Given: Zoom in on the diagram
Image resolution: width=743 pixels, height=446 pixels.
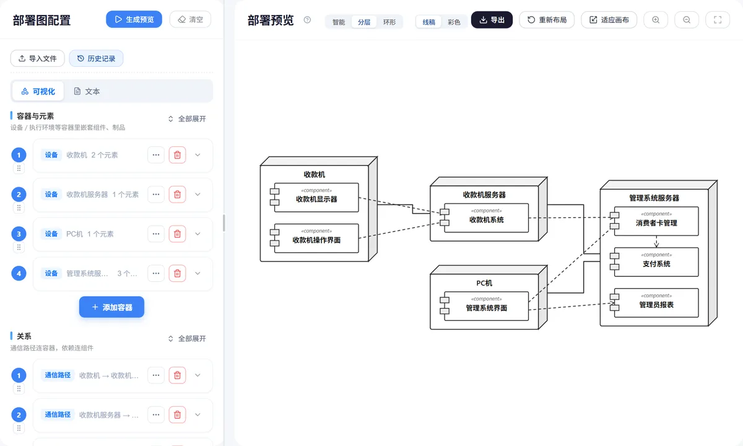Looking at the screenshot, I should [656, 20].
